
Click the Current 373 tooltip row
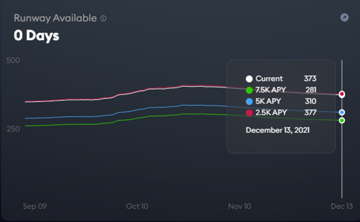[x=281, y=79]
